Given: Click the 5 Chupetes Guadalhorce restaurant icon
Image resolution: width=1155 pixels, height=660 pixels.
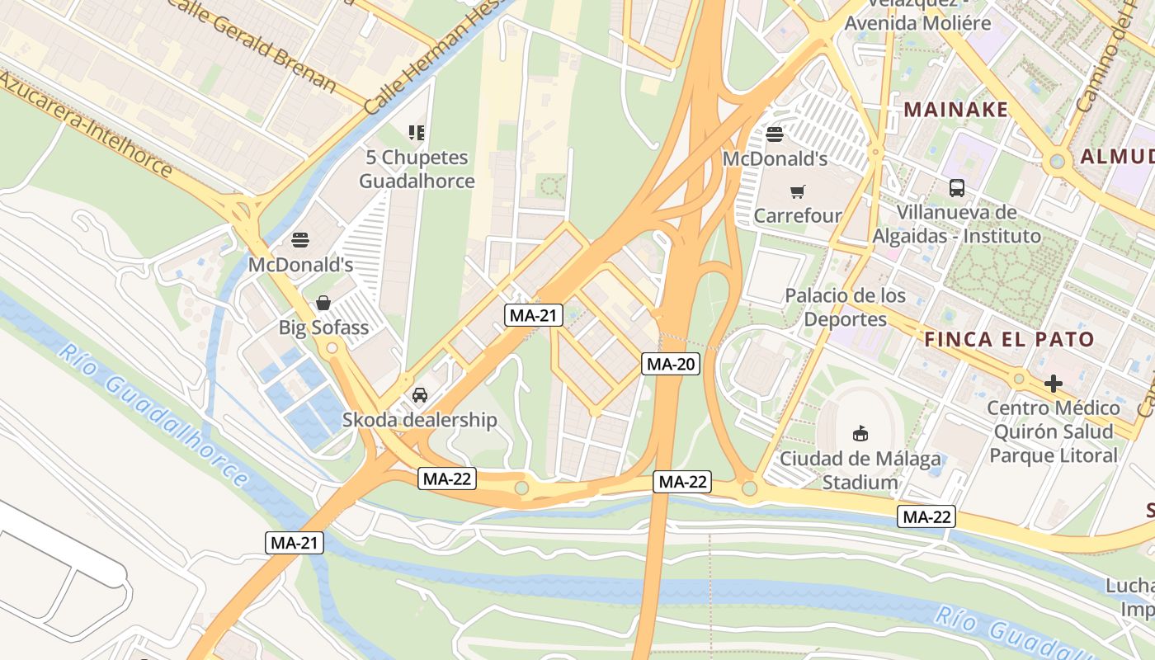Looking at the screenshot, I should [x=417, y=133].
